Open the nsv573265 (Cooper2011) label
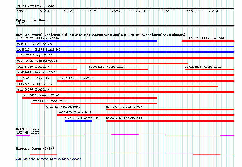Viewport: 242px width, 167px height. click(x=107, y=67)
